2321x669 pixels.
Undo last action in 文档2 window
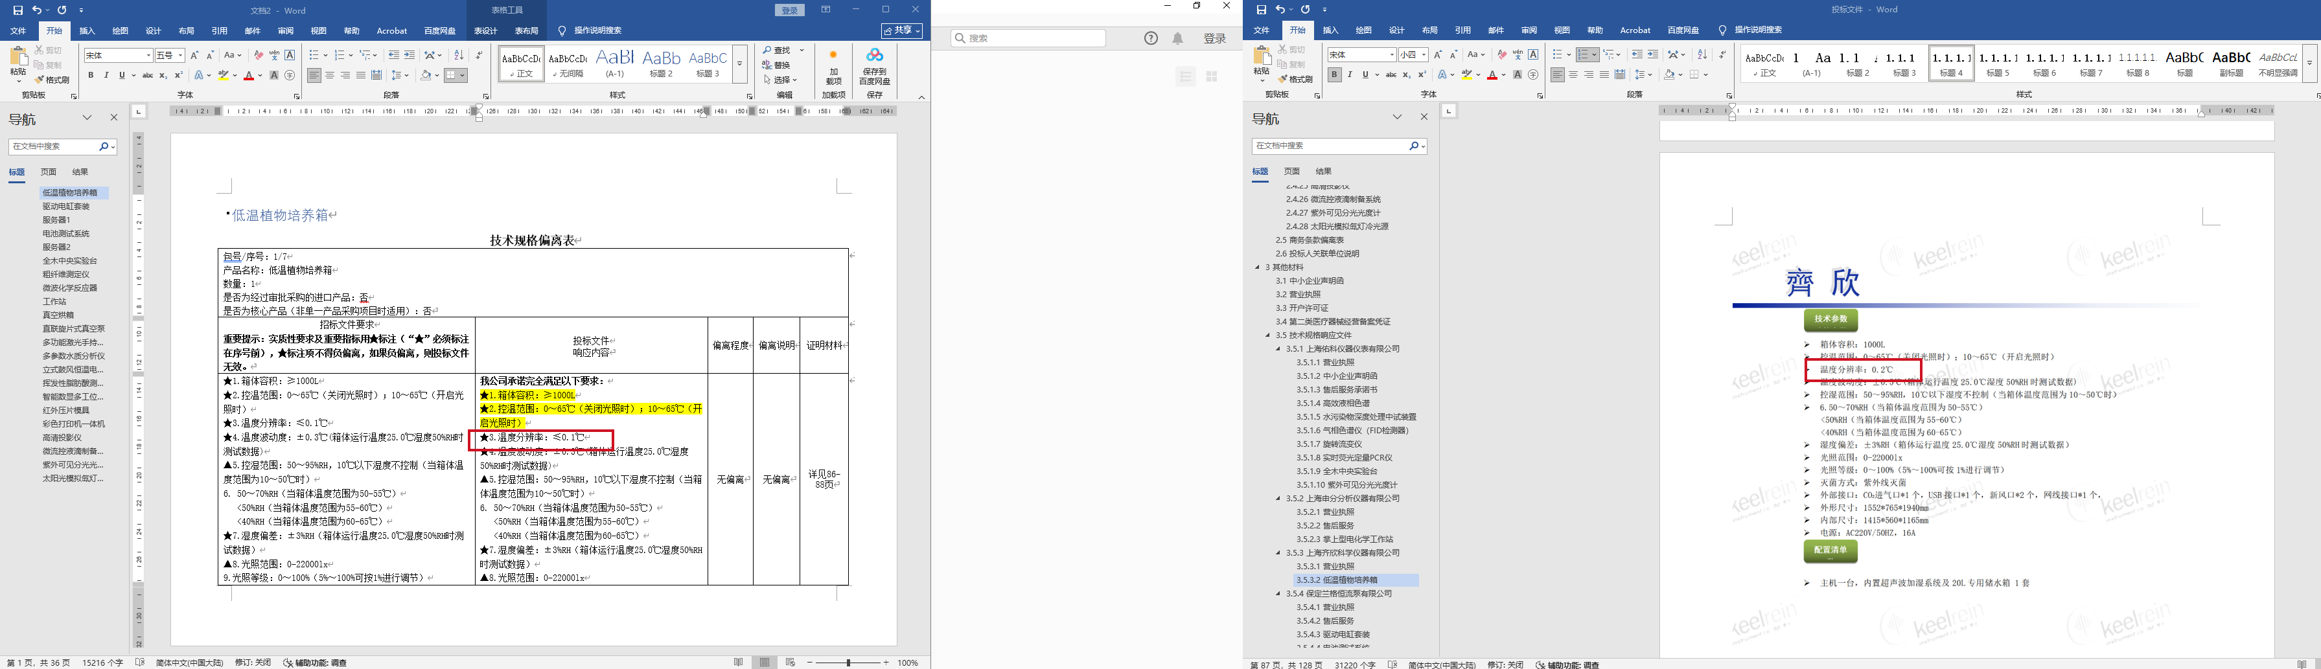[38, 10]
